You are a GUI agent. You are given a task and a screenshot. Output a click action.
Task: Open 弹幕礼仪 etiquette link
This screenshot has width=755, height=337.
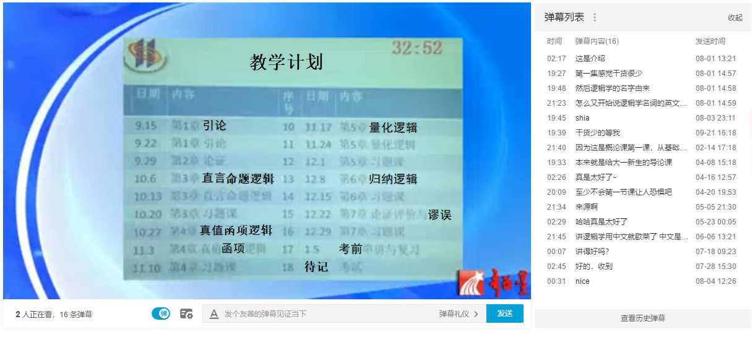pyautogui.click(x=454, y=314)
